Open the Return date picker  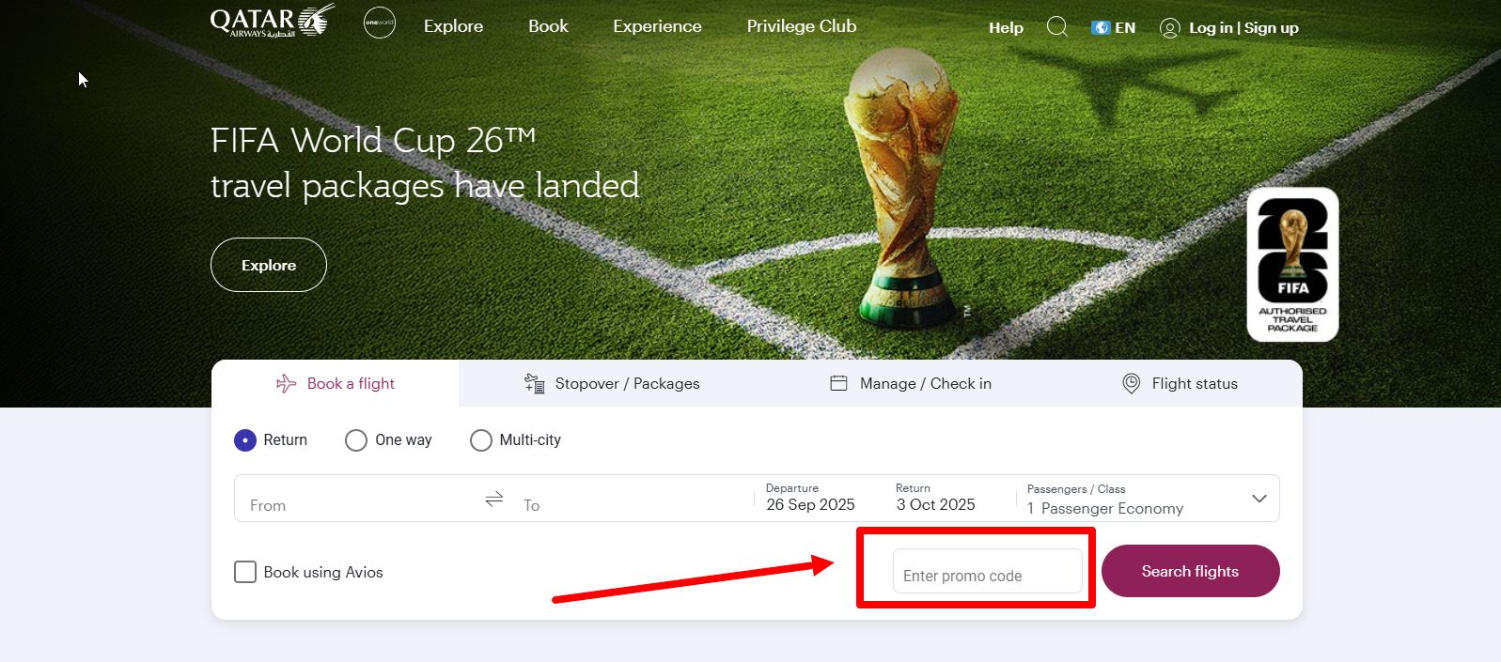(x=935, y=499)
